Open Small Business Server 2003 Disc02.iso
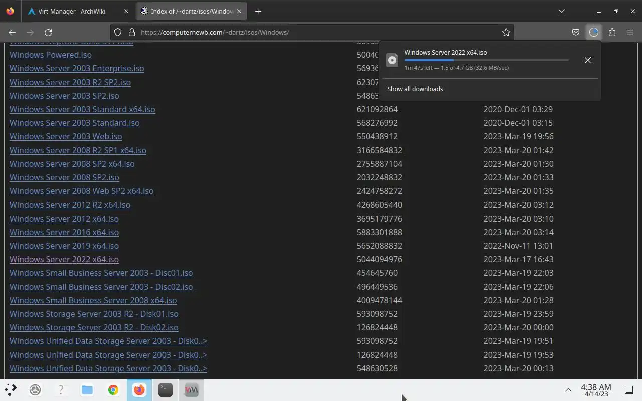642x401 pixels. coord(101,287)
